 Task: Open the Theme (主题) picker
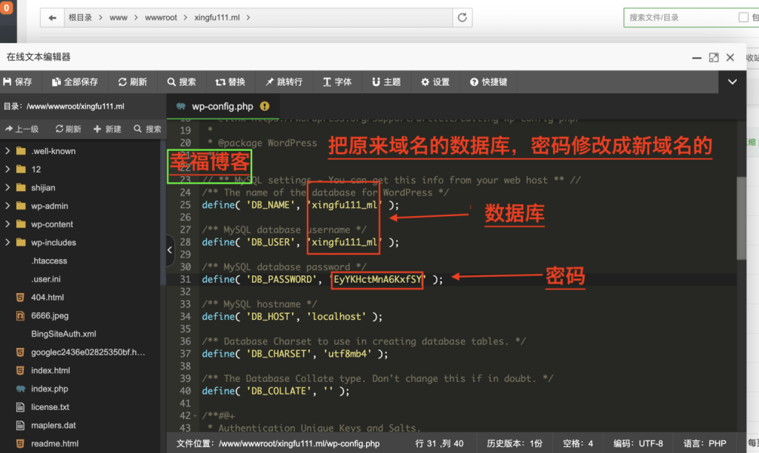point(386,82)
